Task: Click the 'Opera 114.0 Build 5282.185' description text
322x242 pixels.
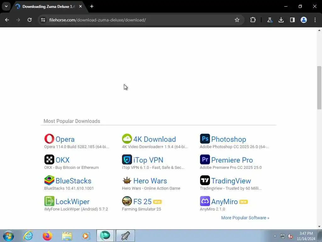Action: pos(76,147)
